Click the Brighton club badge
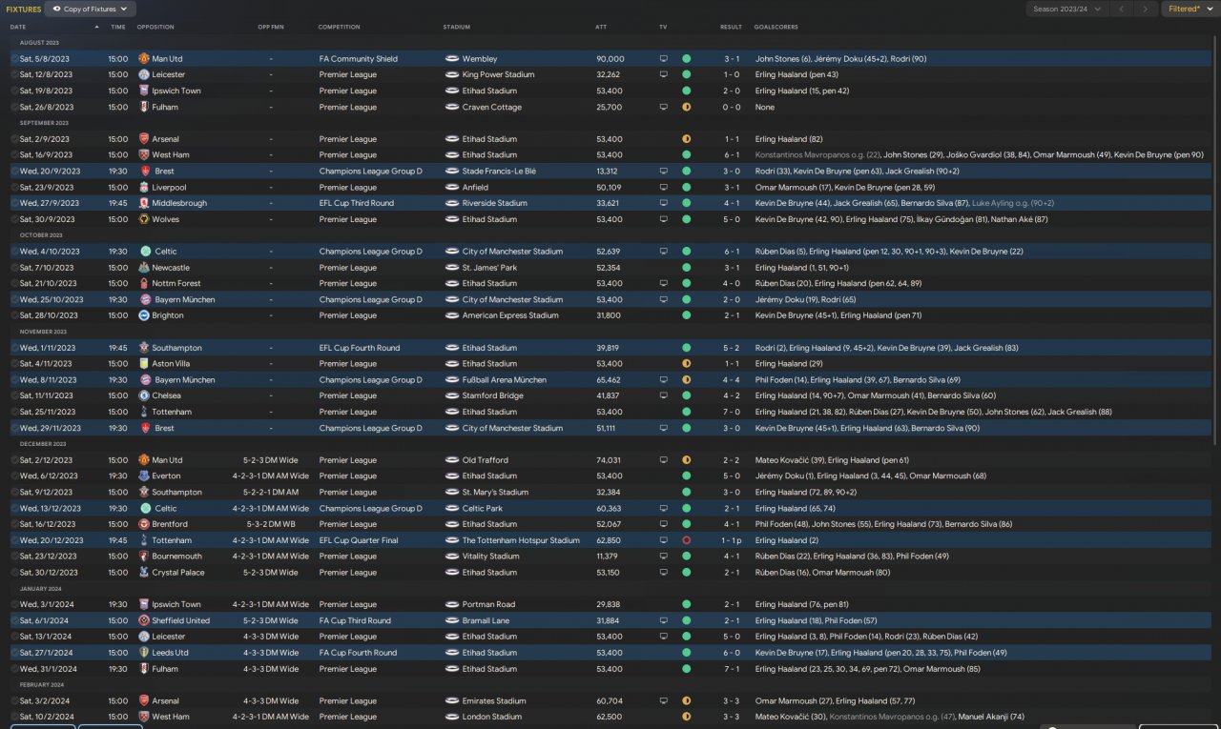 pos(144,315)
